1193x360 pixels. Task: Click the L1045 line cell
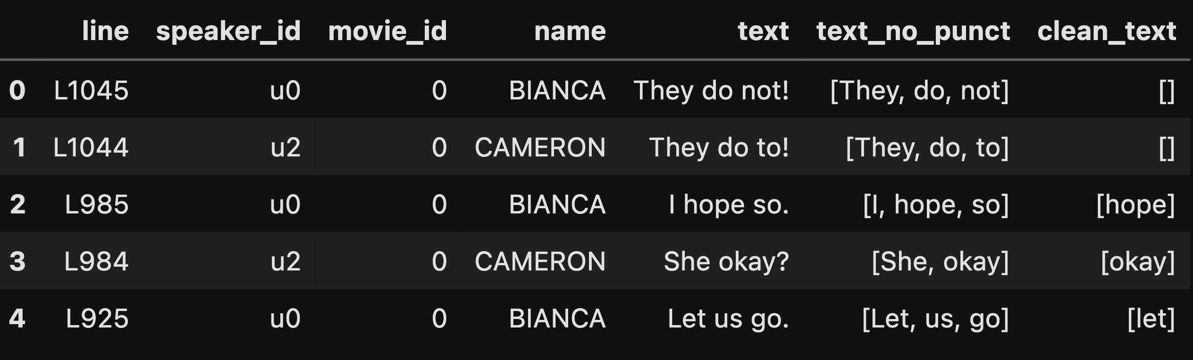click(91, 90)
